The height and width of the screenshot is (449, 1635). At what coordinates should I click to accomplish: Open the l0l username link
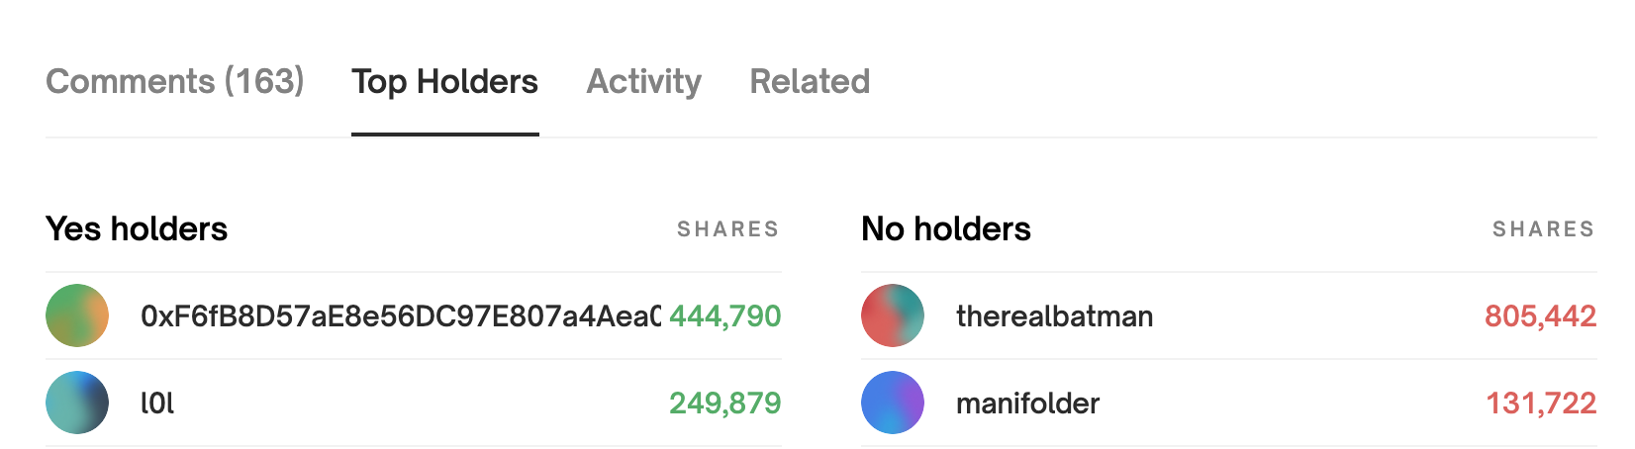pos(157,404)
